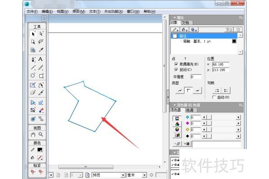The width and height of the screenshot is (269, 179).
Task: Select the Eraser tool
Action: (33, 93)
